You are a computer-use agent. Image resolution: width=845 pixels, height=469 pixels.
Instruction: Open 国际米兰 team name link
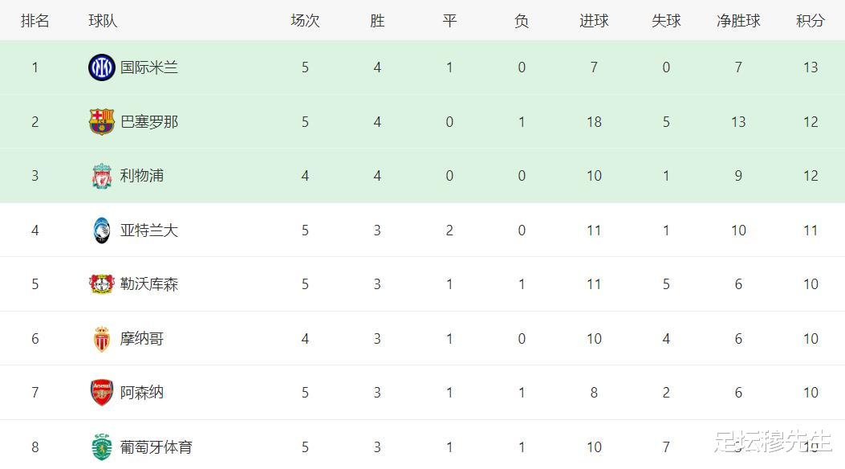[x=148, y=67]
